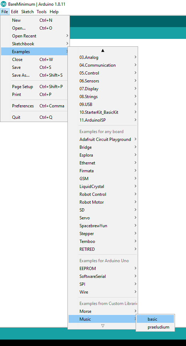Click the down arrow at the Examples list bottom
The image size is (186, 346).
pos(103,326)
